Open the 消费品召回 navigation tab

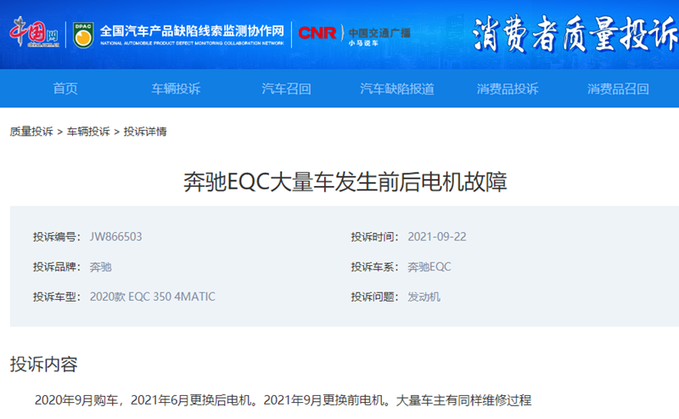click(618, 88)
